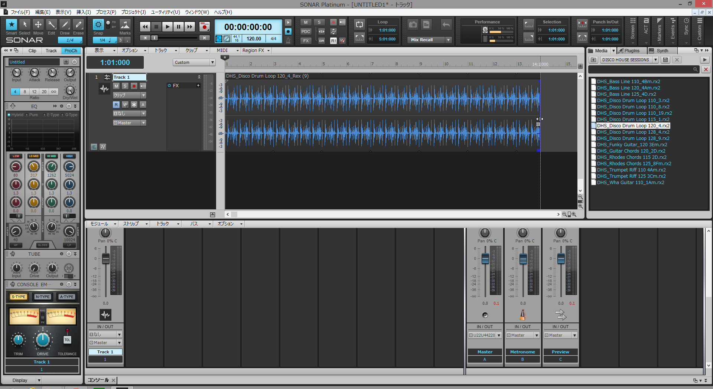
Task: Open the Plugins browser tab
Action: coord(632,51)
